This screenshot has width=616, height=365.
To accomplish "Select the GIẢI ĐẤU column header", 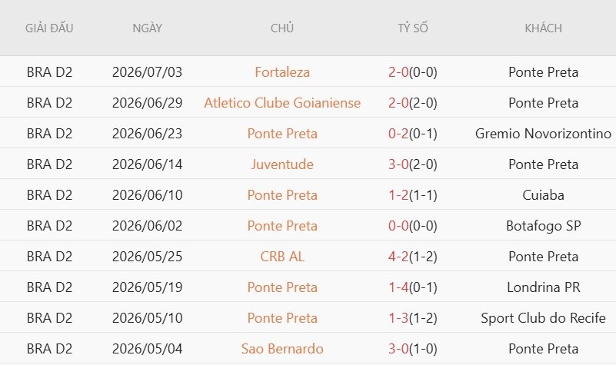I will [49, 28].
